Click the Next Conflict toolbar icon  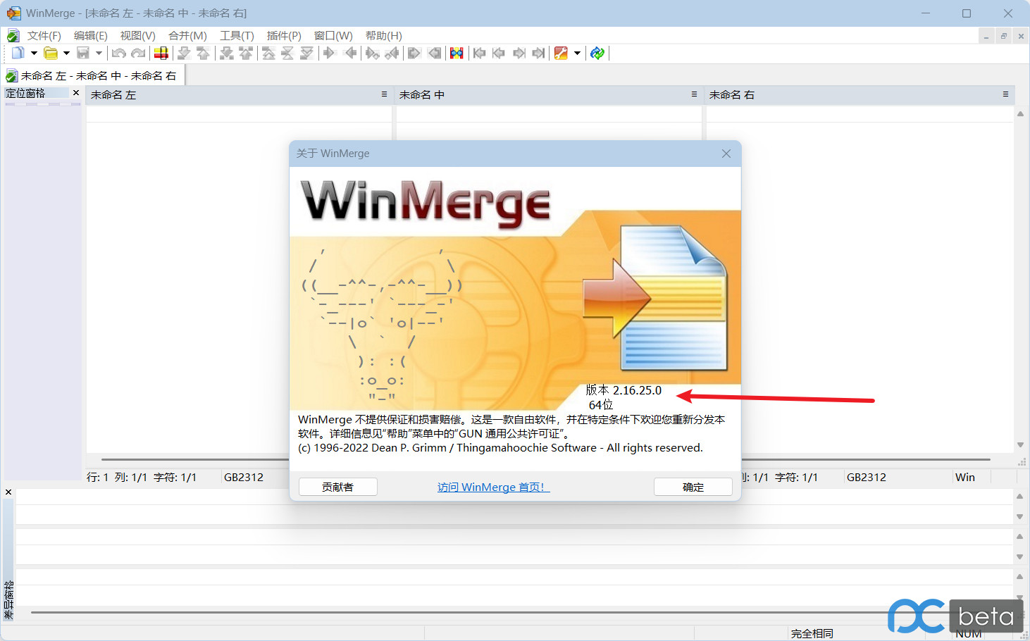[227, 53]
